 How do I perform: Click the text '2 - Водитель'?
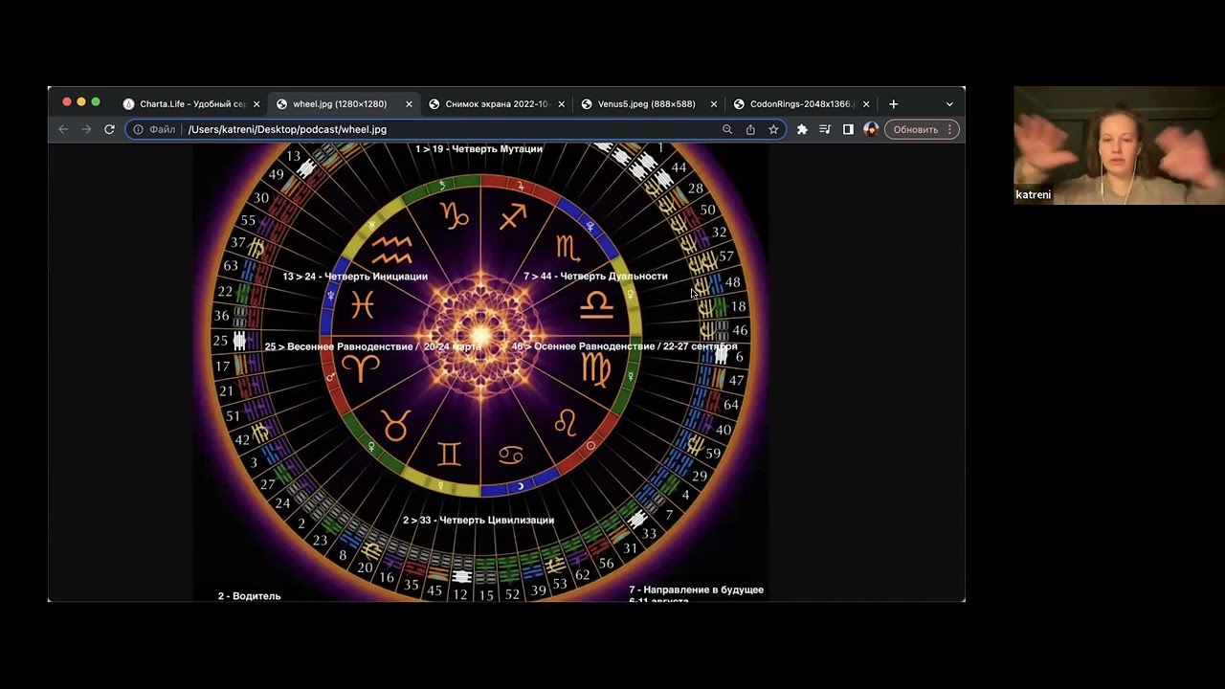click(x=249, y=596)
